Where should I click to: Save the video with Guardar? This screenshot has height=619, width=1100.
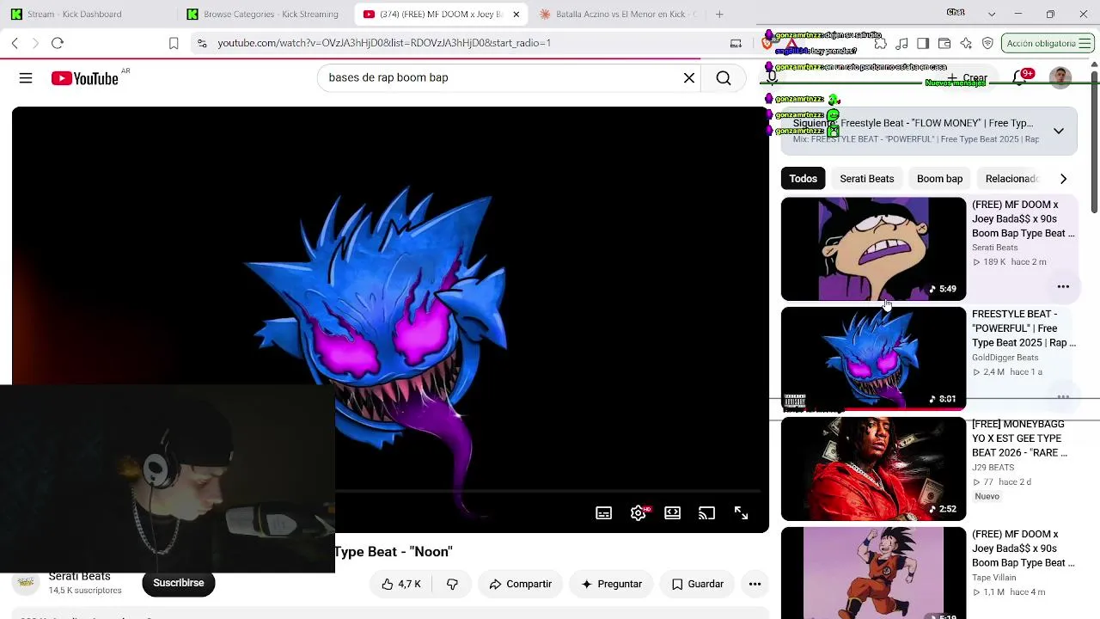pos(697,584)
